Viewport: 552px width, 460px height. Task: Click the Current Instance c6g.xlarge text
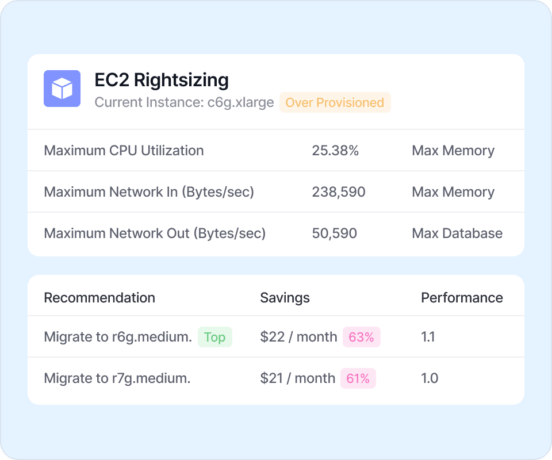coord(184,103)
